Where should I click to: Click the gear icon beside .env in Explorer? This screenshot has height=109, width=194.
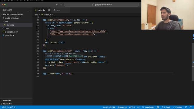3,28
